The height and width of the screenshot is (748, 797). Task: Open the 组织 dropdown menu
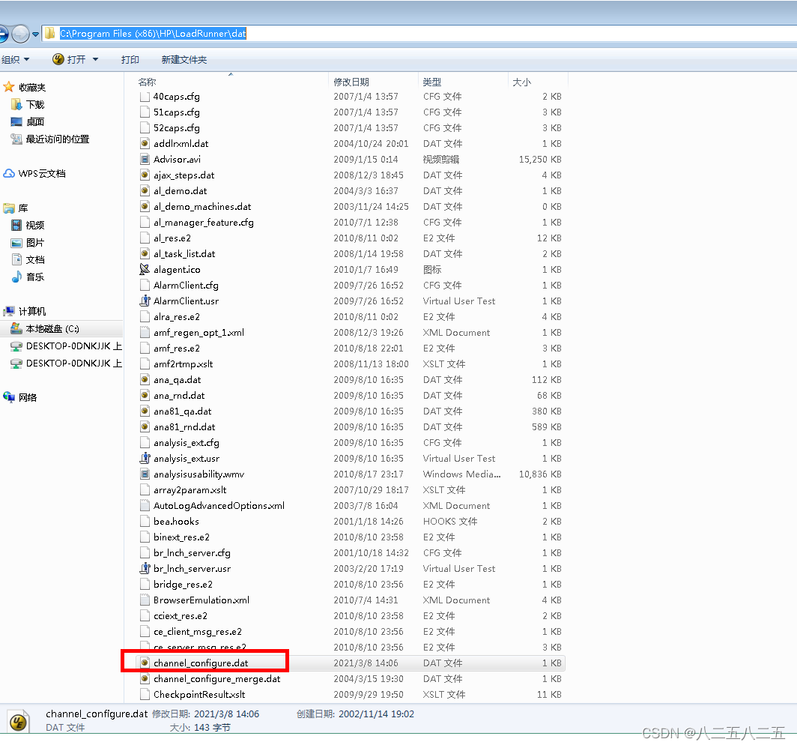click(15, 60)
